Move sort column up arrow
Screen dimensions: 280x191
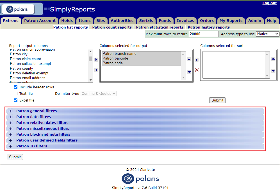point(273,59)
